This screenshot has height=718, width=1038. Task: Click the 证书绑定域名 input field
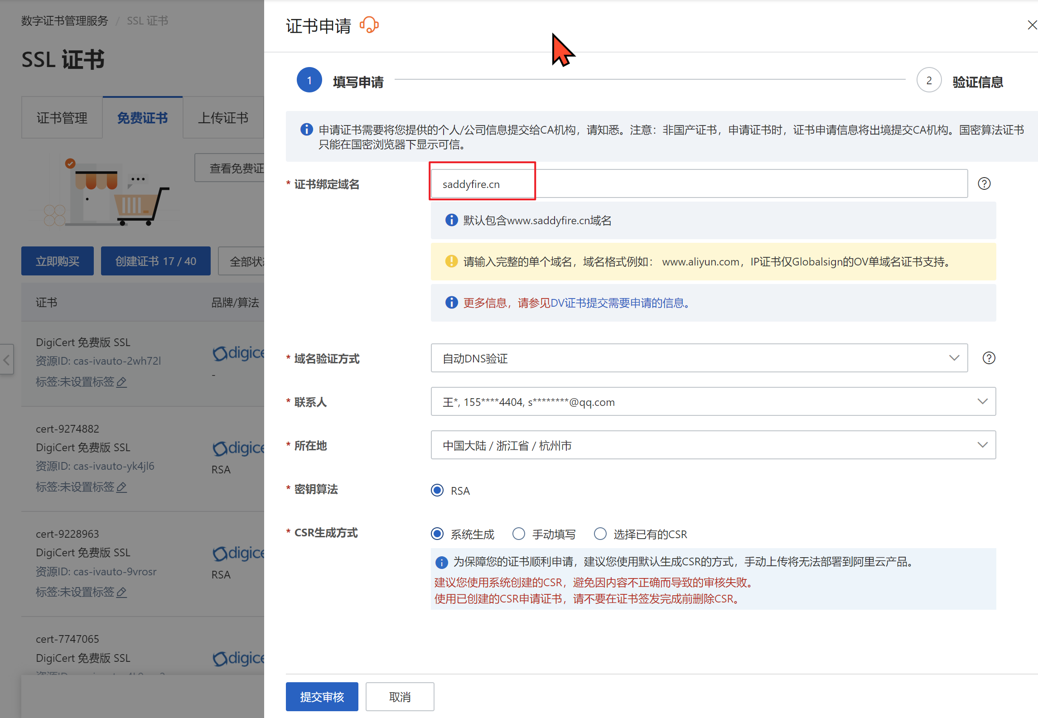coord(699,184)
